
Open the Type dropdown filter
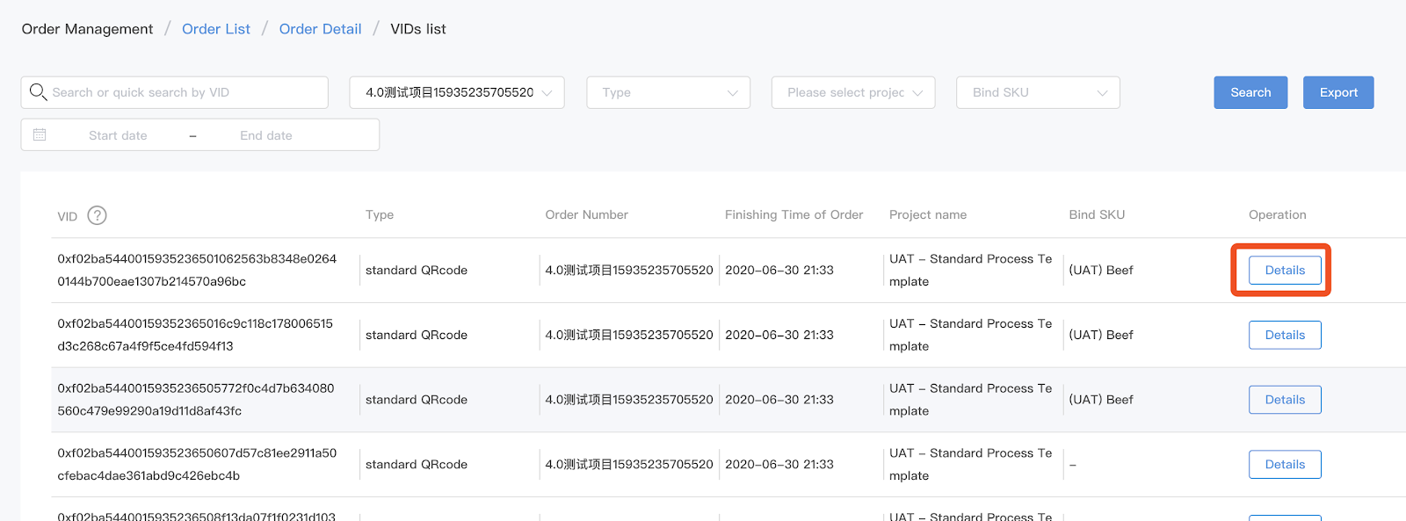[668, 92]
